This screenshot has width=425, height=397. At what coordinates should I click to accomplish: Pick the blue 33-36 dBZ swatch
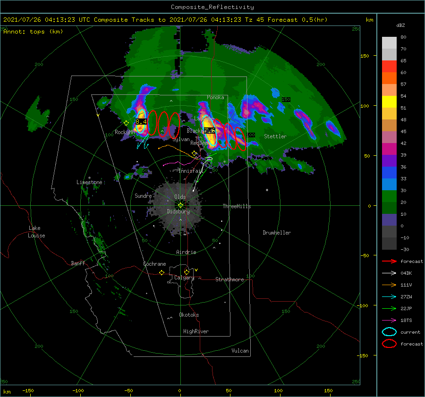click(389, 173)
